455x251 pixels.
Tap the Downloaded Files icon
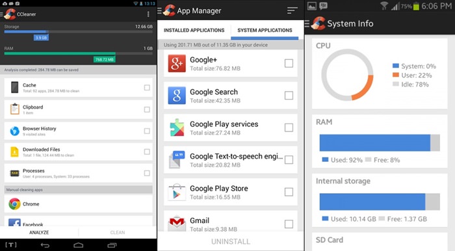click(14, 152)
